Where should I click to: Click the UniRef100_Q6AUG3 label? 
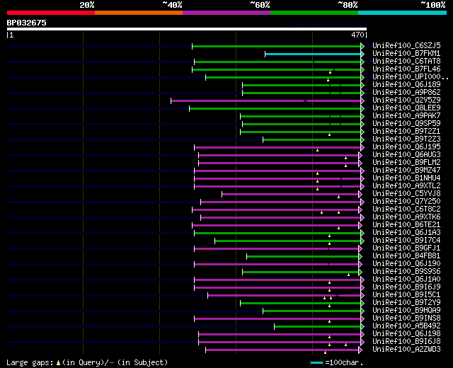point(406,155)
